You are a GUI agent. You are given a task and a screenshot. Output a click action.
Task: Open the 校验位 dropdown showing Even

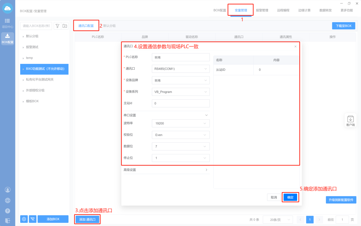pos(180,135)
